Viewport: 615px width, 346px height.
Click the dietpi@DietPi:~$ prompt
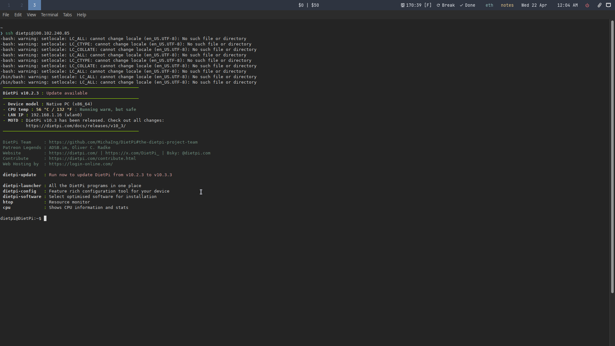[x=21, y=218]
